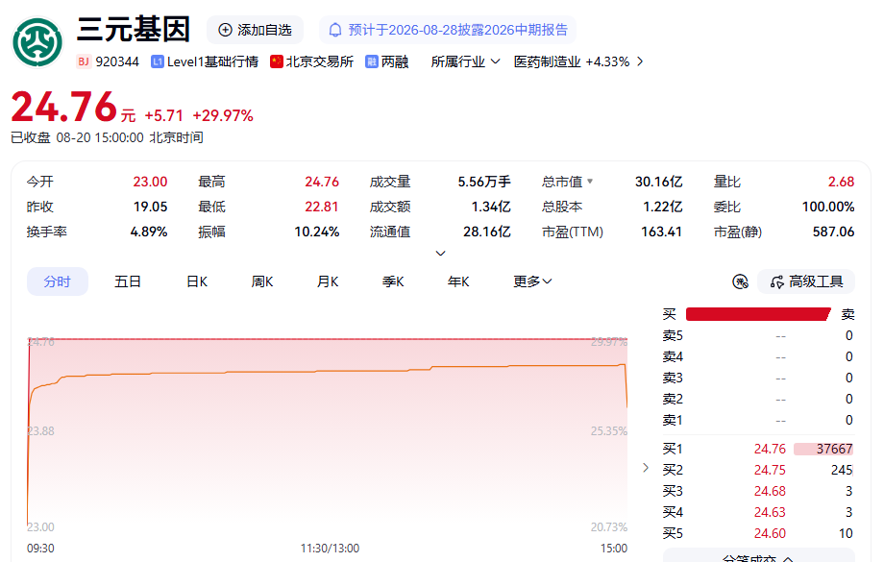This screenshot has width=884, height=562.
Task: Click 买3 row price 24.68
Action: tap(770, 491)
